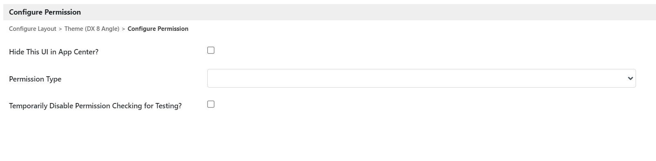
Task: Click the separator after Theme (DX 8 Angle)
Action: point(123,29)
